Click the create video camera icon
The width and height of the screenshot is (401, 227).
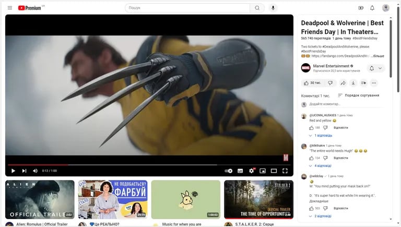[x=361, y=8]
